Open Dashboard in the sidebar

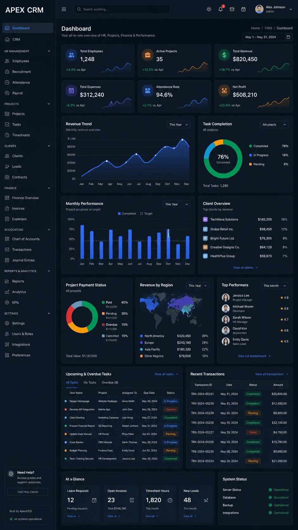tap(28, 28)
